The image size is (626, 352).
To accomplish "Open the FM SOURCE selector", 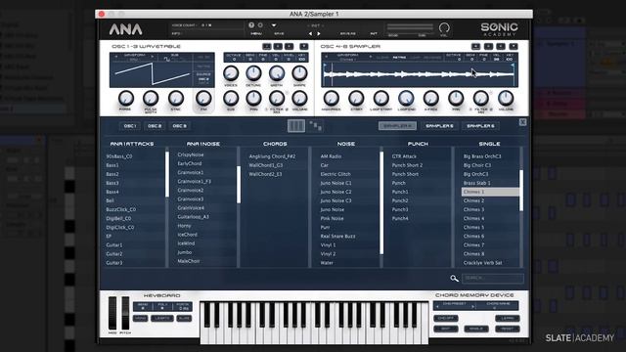I will [x=203, y=79].
